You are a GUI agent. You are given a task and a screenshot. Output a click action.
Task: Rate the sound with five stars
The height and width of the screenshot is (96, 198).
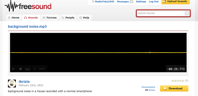[183, 81]
